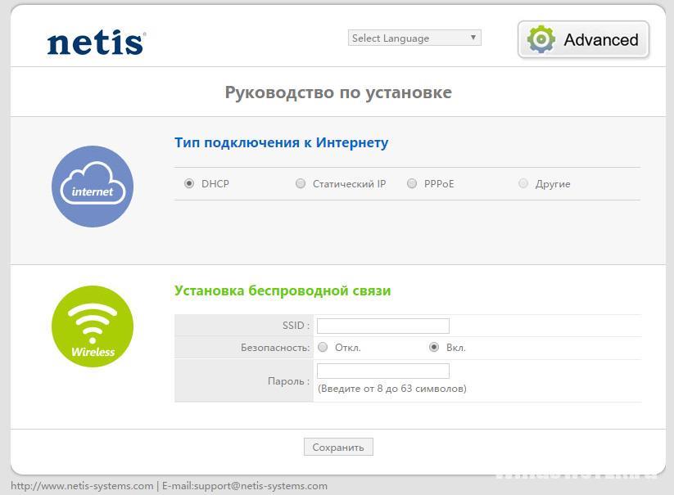Screen dimensions: 674x495
Task: Click the Установка беспроводной связи heading
Action: pos(283,290)
